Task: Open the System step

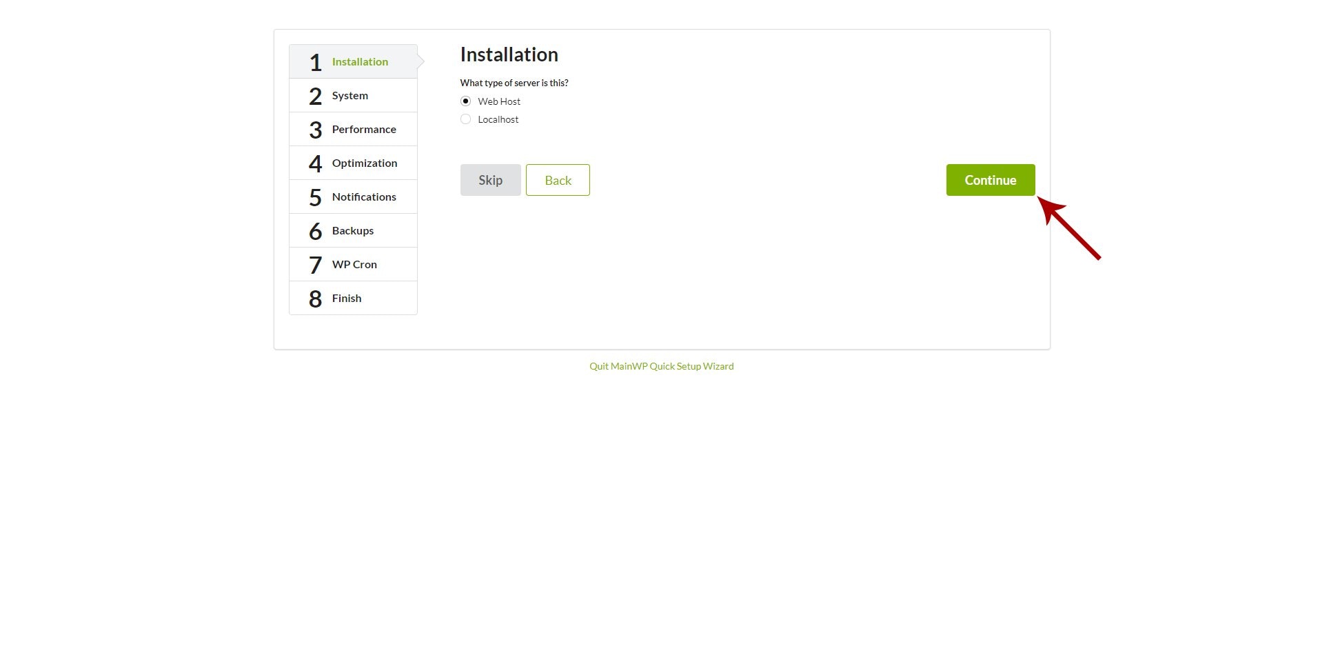Action: [349, 95]
